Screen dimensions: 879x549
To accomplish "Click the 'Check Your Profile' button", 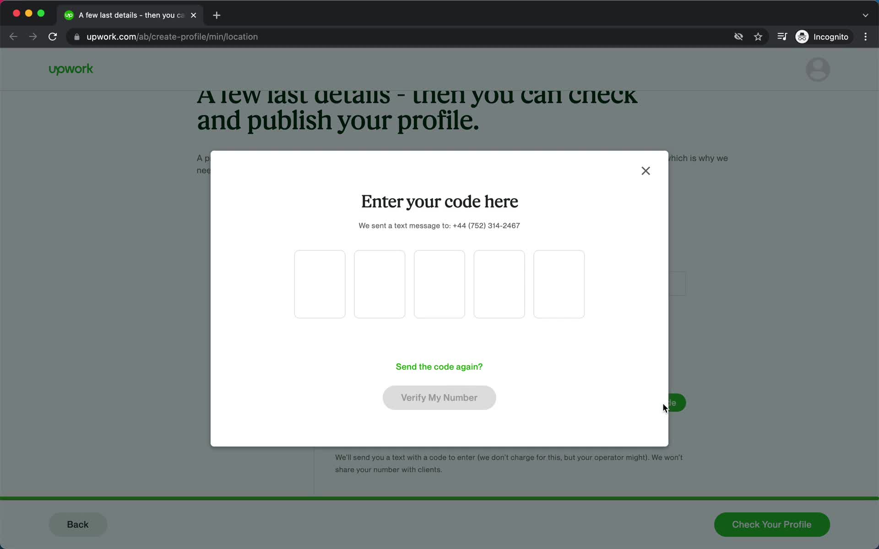I will [x=771, y=524].
